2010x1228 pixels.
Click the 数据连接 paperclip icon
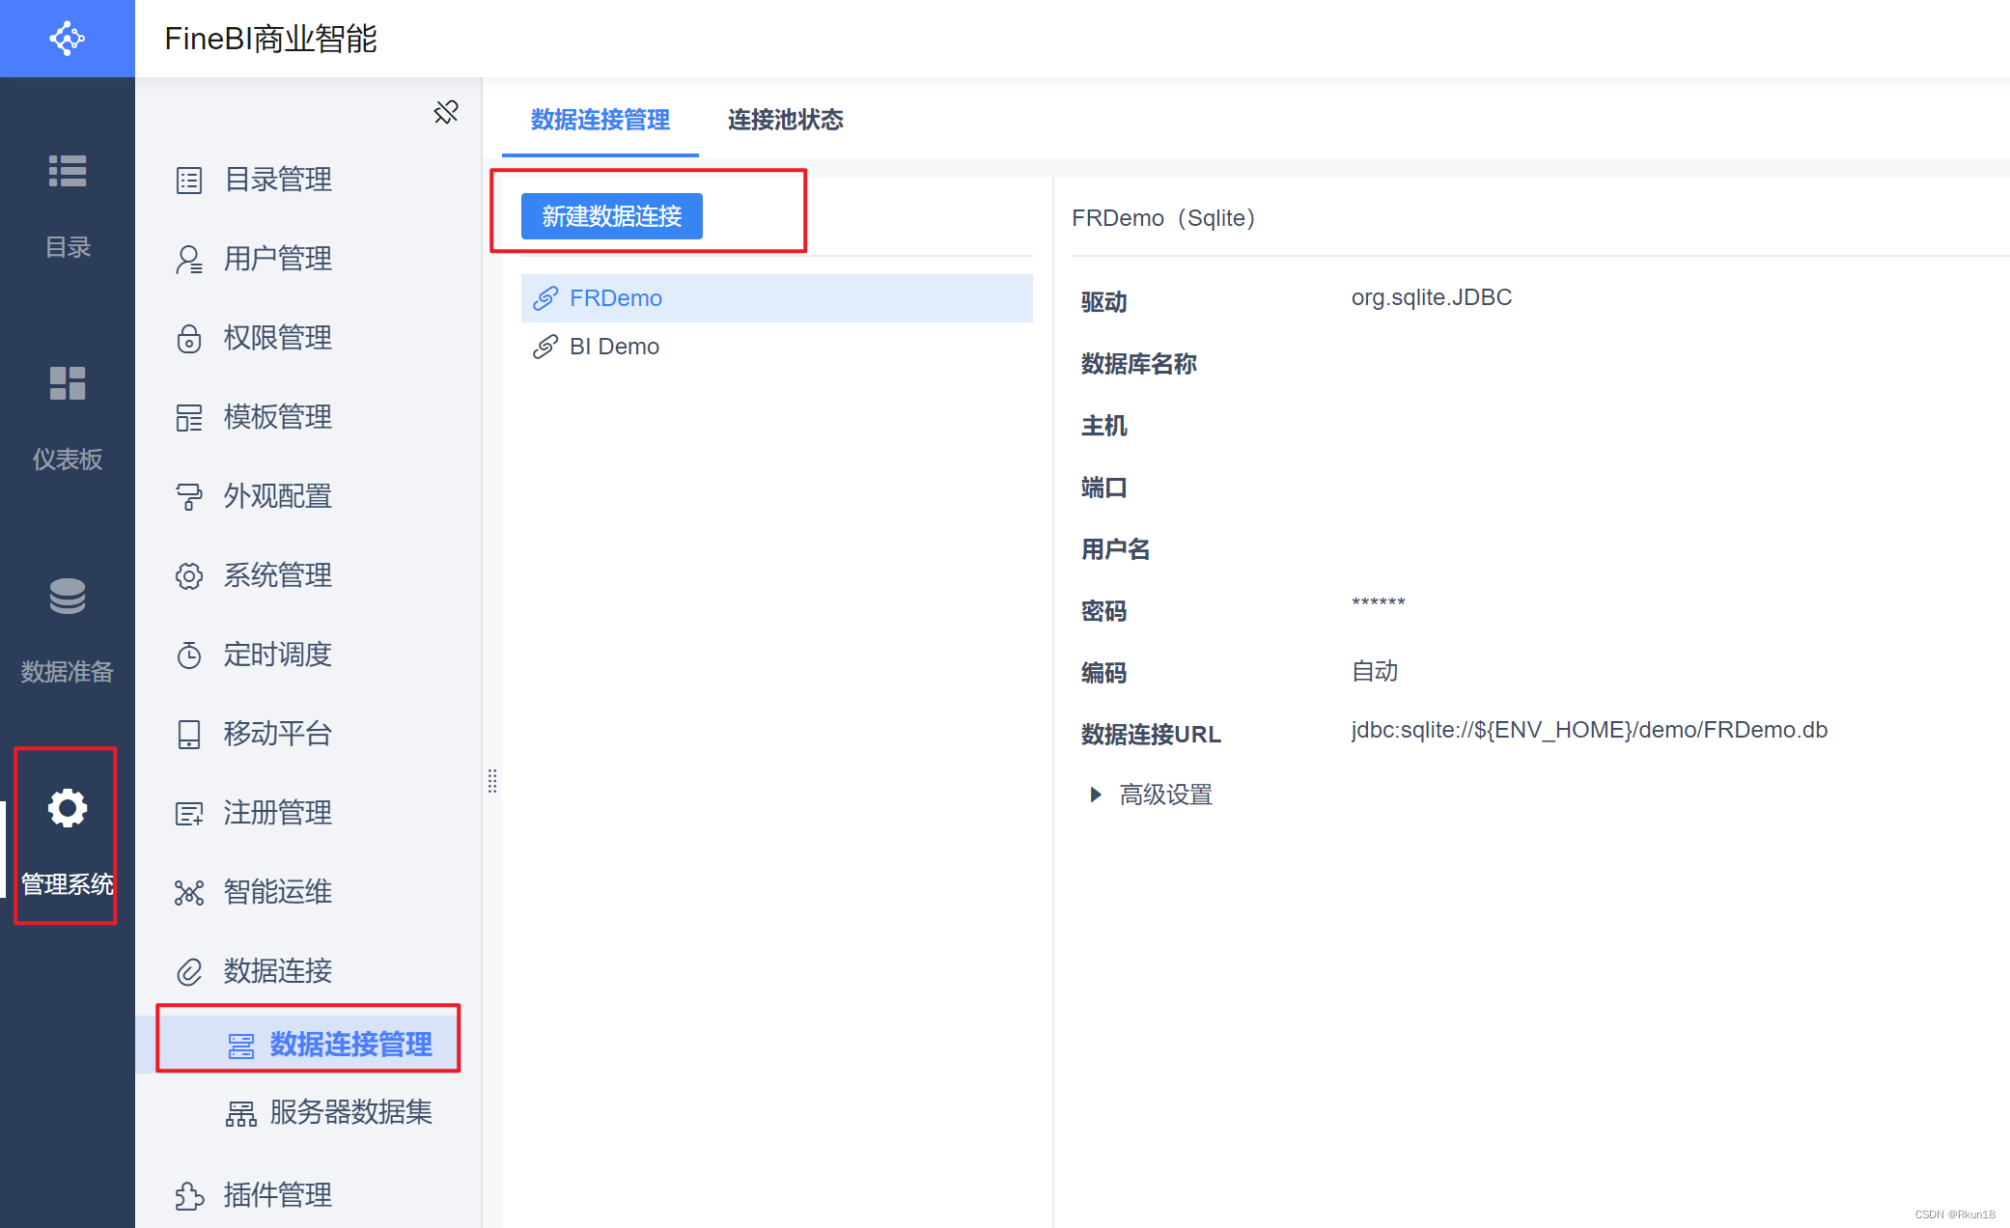[189, 972]
